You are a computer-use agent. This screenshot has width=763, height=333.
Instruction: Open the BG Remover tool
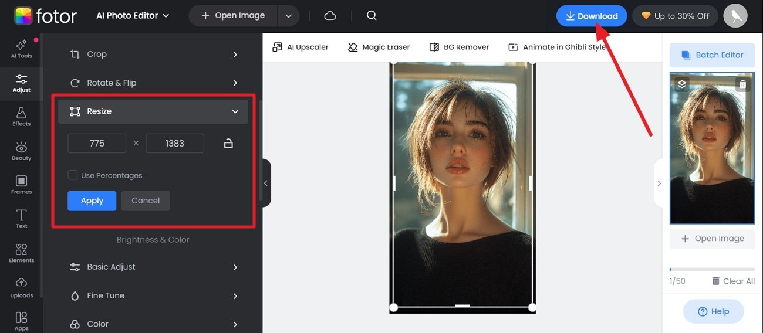pos(459,47)
